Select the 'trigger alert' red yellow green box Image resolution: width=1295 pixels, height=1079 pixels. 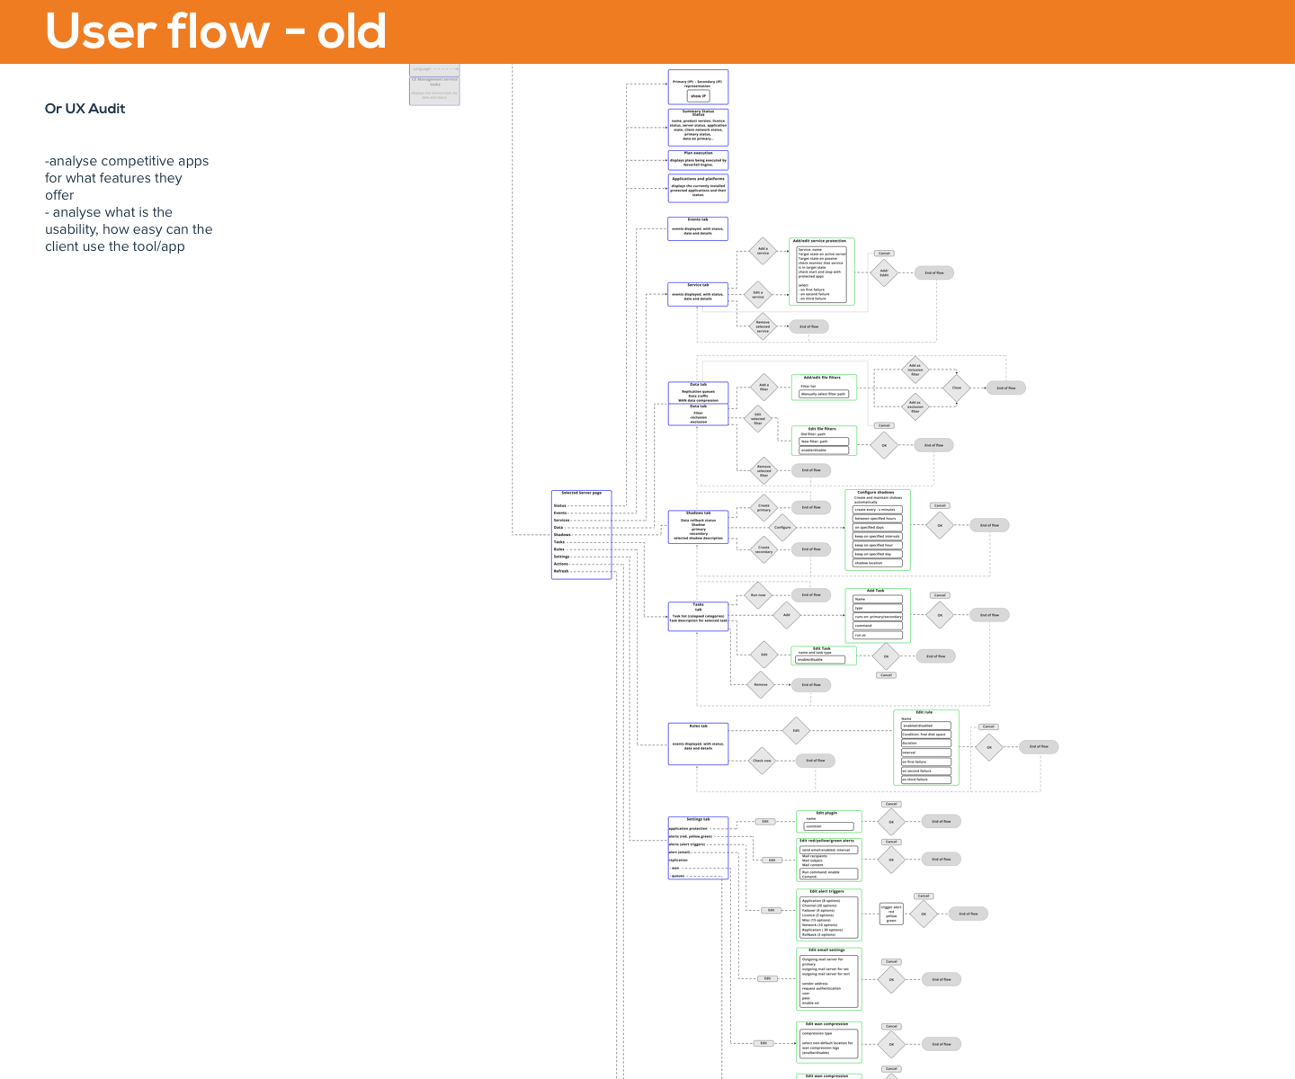click(891, 914)
